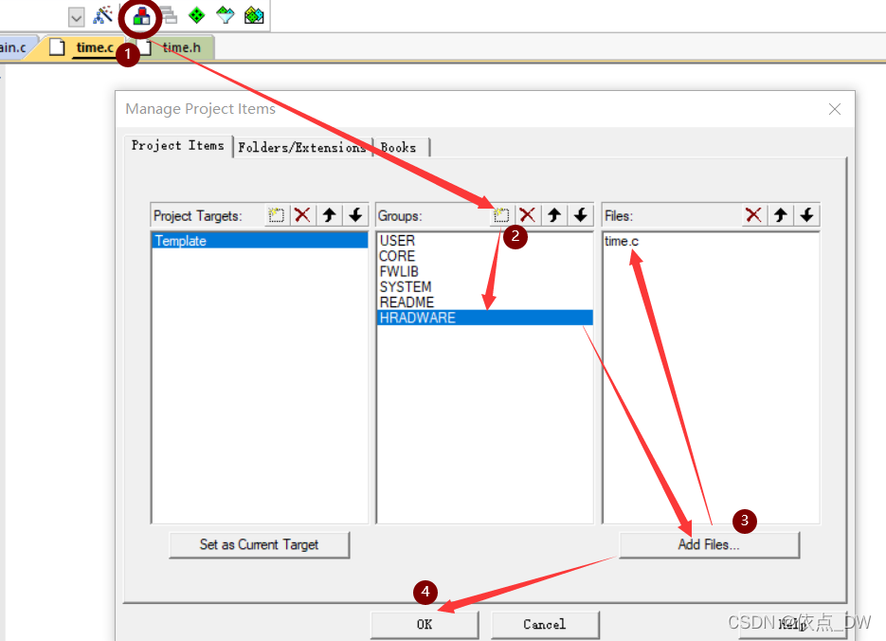Click Set as Current Target button
This screenshot has width=886, height=641.
coord(260,545)
